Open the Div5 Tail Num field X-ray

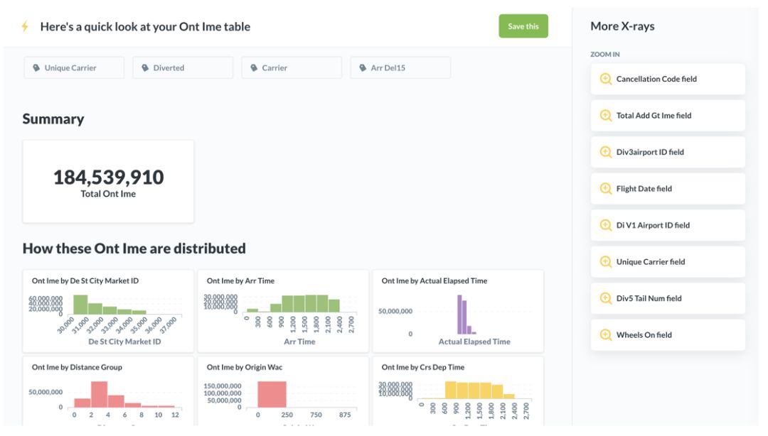tap(667, 298)
